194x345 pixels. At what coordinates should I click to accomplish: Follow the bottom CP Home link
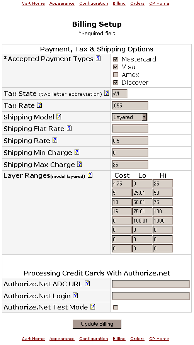point(159,338)
